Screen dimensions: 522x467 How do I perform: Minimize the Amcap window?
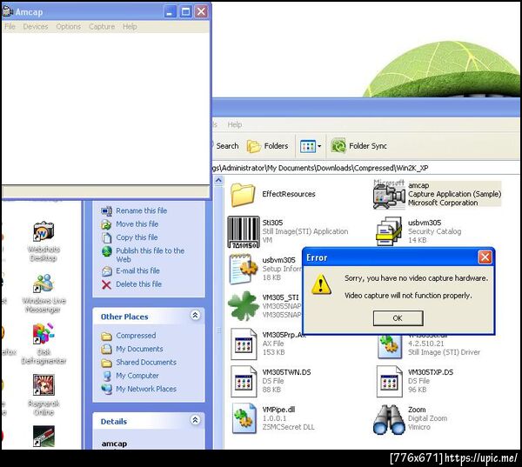click(171, 12)
